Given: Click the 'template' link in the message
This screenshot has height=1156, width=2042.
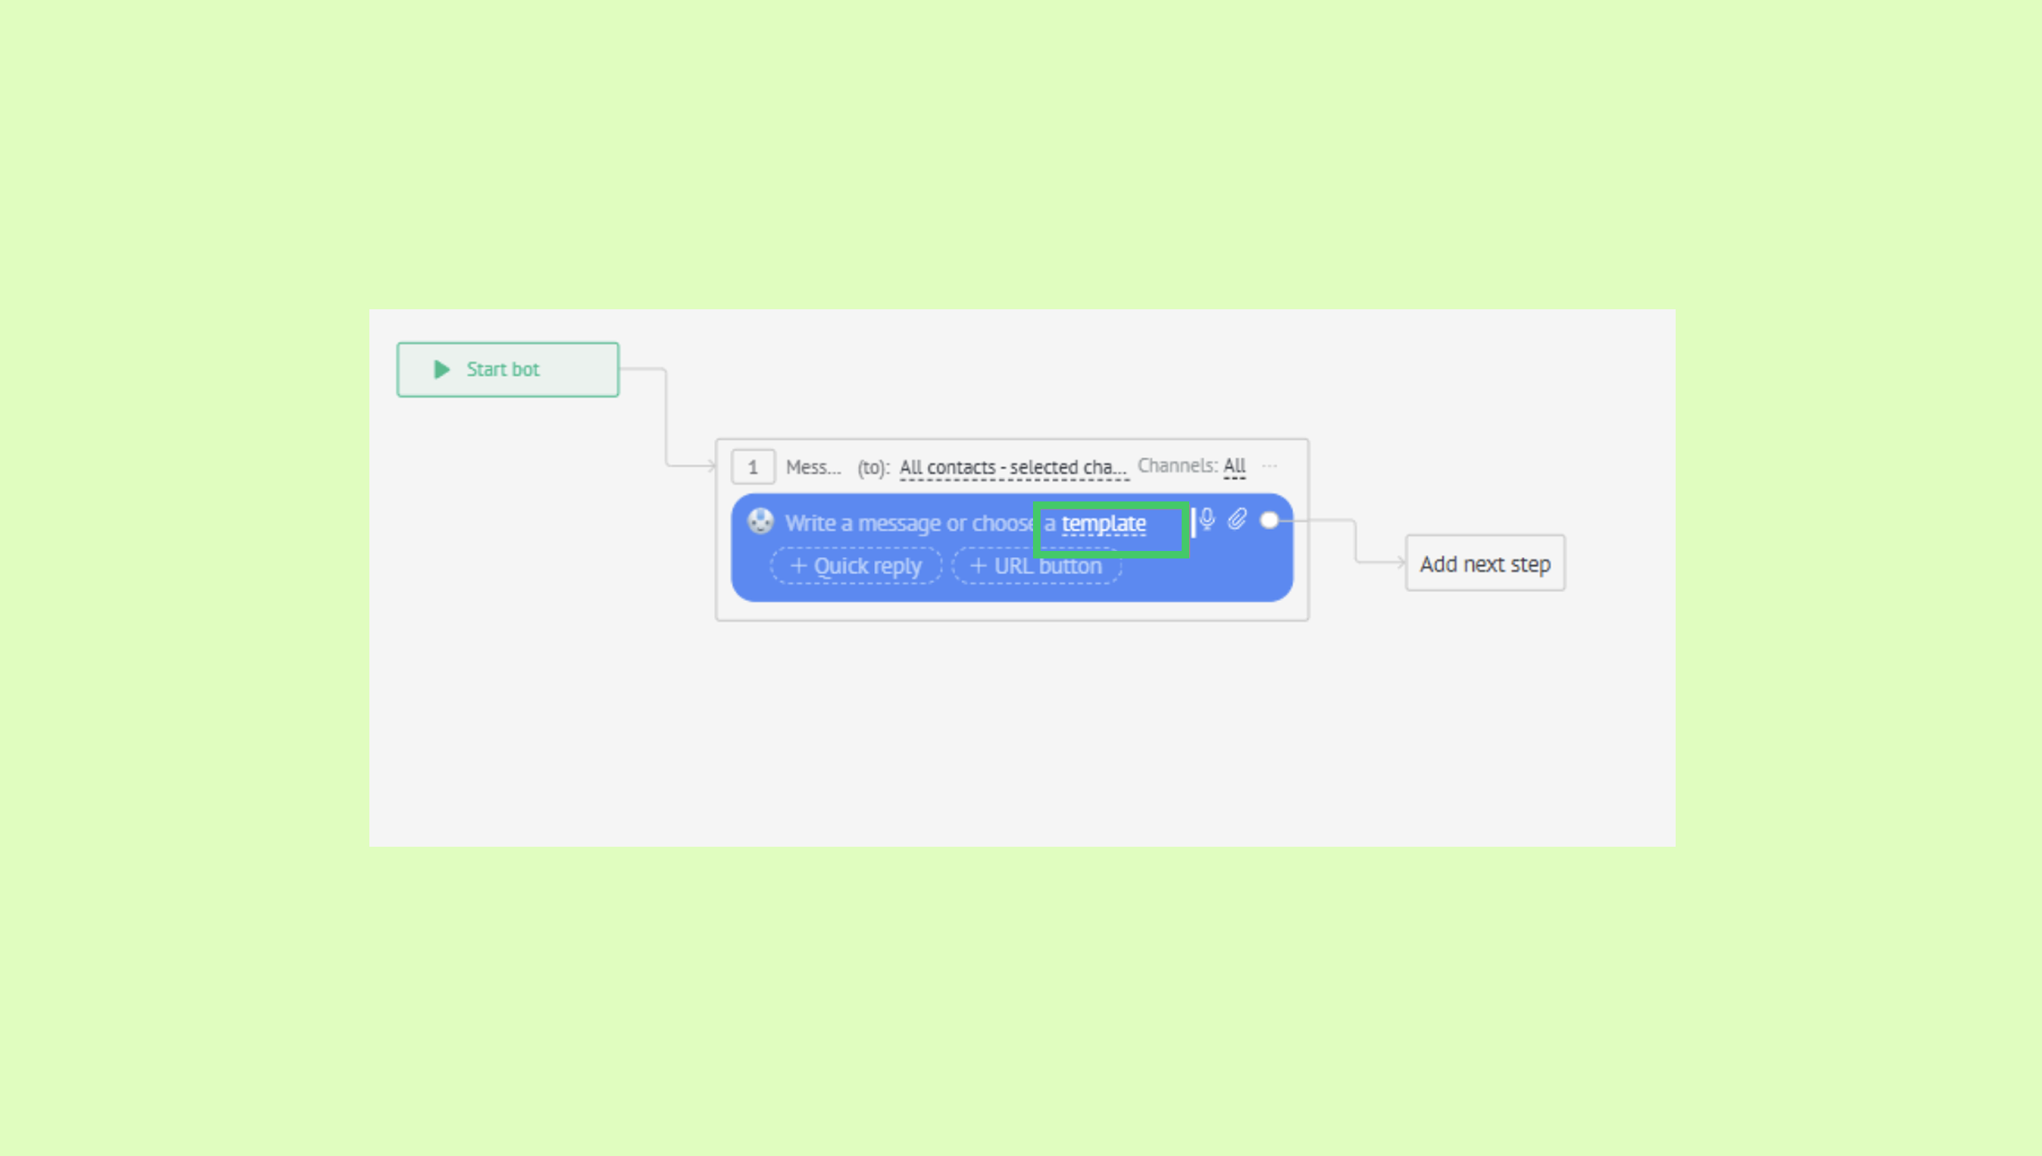Looking at the screenshot, I should pyautogui.click(x=1104, y=524).
